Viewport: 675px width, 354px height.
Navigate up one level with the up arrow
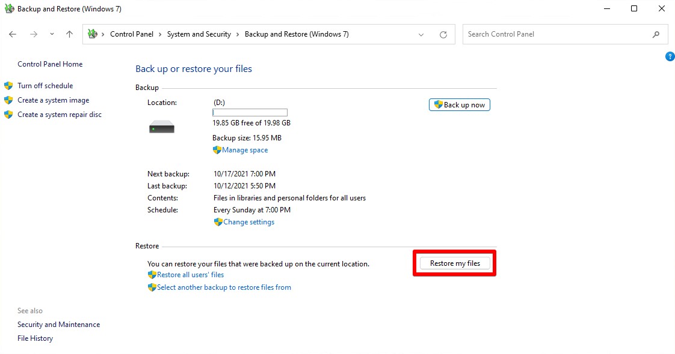tap(69, 34)
